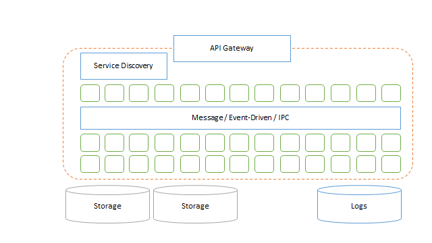The image size is (432, 243).
Task: Click seventh green box in bottom row
Action: [239, 164]
